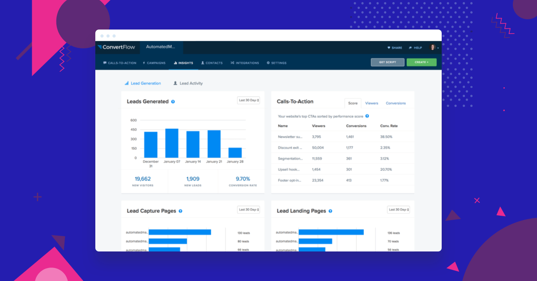Switch to the Conversions tab
This screenshot has height=281, width=537.
(396, 103)
